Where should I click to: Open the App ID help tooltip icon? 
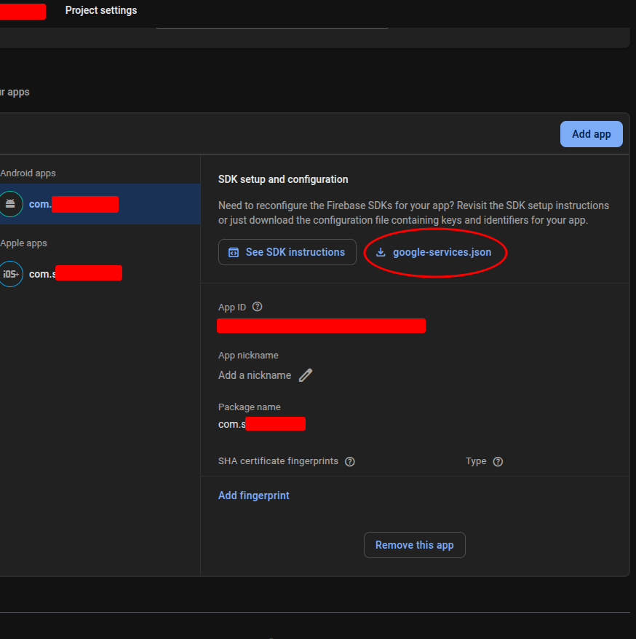pos(257,307)
